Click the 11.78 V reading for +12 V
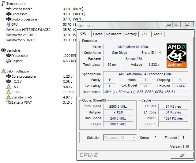196x163 pixels. coord(69,92)
